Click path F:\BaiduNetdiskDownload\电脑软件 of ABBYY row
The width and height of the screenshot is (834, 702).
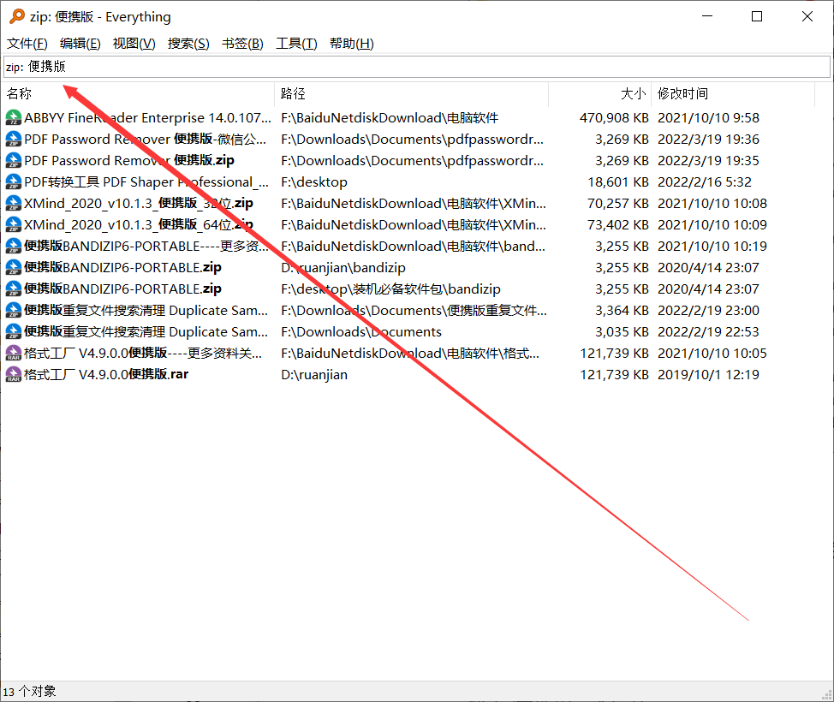coord(390,118)
